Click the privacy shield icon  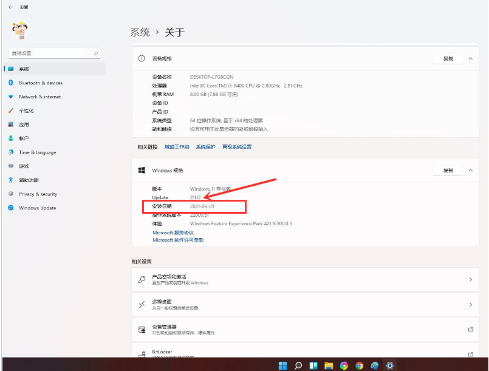[x=11, y=194]
